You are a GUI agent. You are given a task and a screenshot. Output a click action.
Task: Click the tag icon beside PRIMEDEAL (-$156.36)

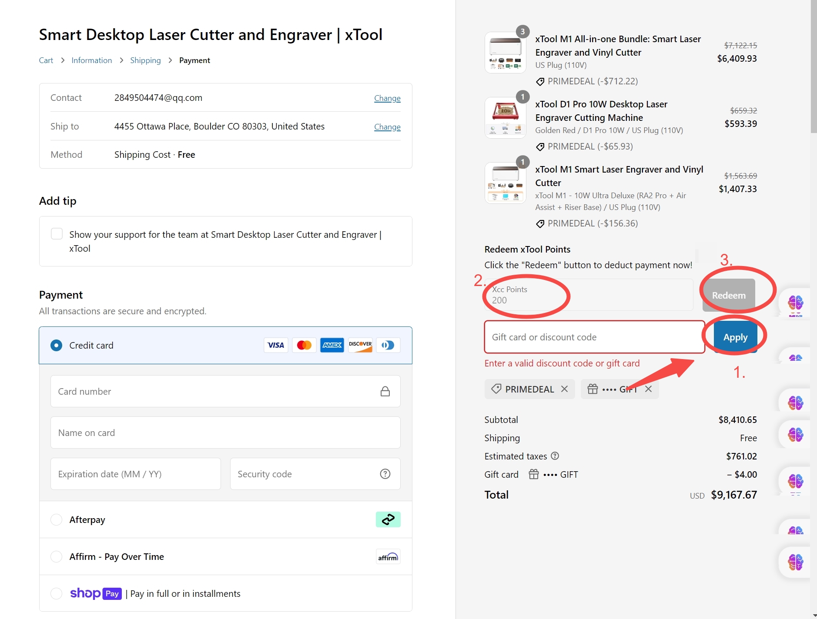540,223
